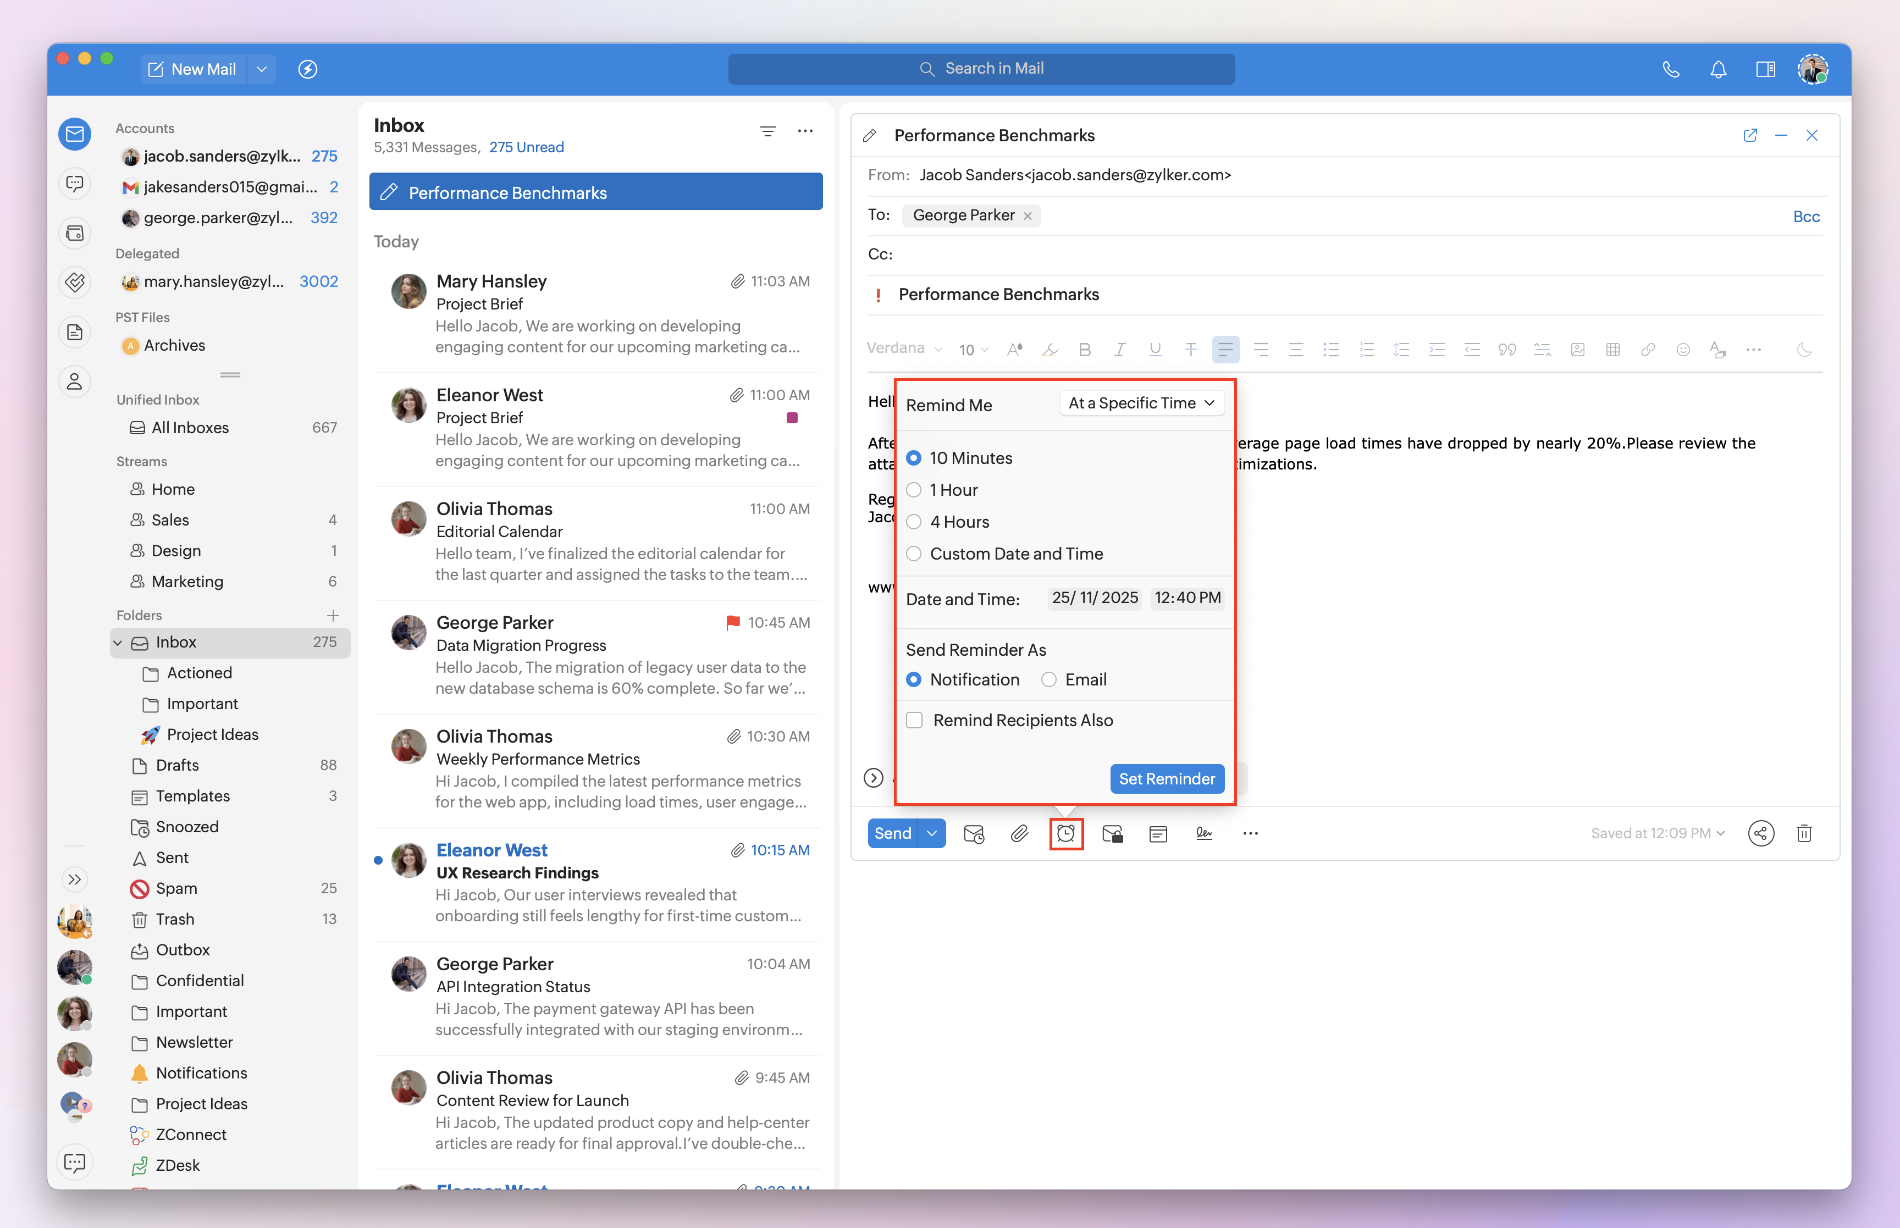This screenshot has height=1228, width=1900.
Task: Choose Email as reminder type
Action: click(1048, 679)
